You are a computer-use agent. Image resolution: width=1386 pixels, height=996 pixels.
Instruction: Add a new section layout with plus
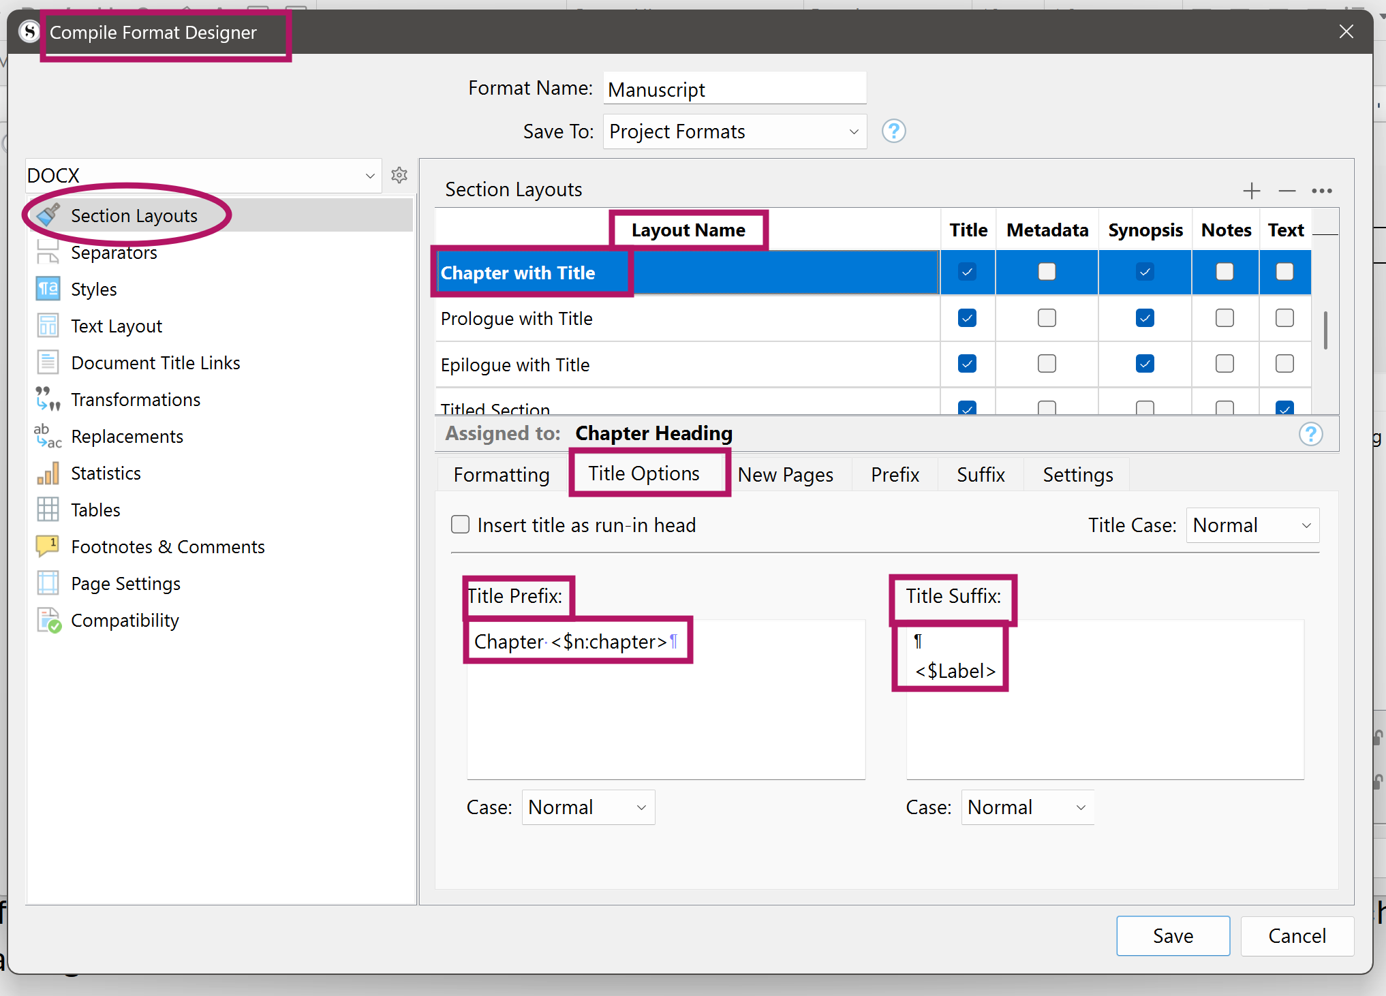[1251, 191]
